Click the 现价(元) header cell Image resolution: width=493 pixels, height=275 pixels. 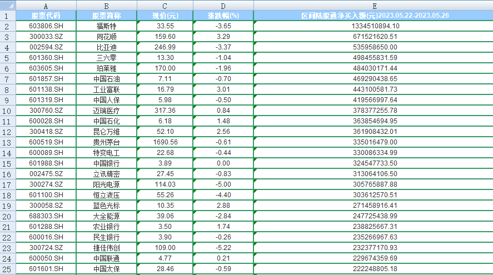coord(165,16)
